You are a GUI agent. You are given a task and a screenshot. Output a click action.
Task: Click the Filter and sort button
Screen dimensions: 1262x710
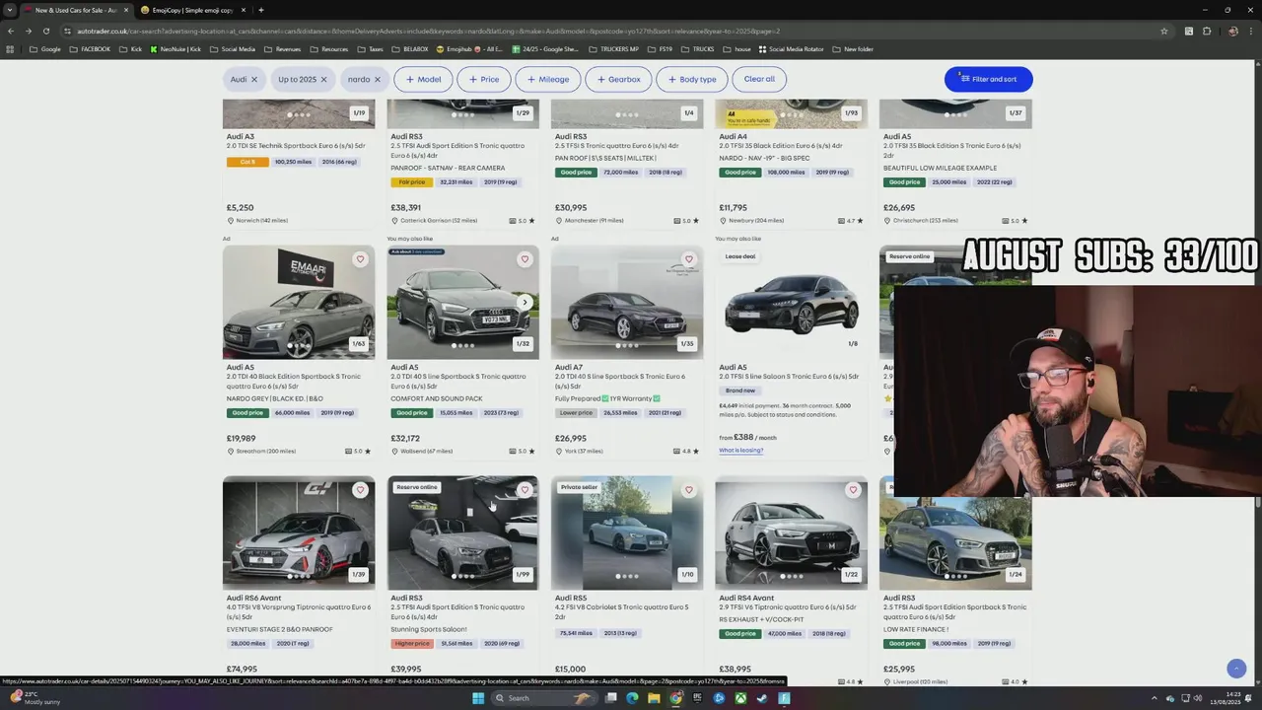click(988, 79)
